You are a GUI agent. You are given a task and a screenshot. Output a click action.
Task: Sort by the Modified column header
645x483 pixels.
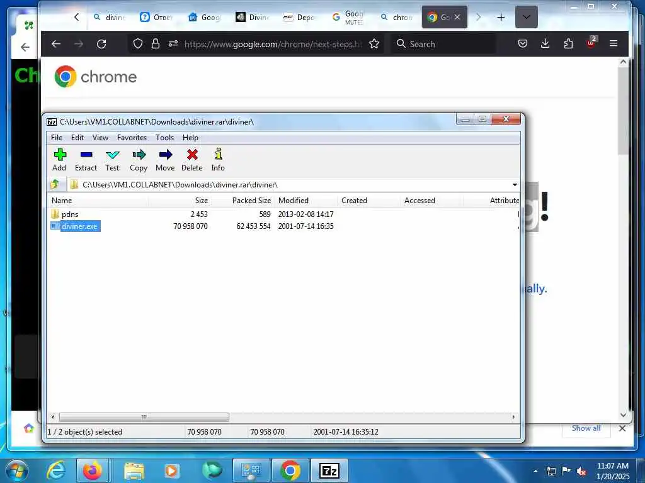pyautogui.click(x=305, y=201)
